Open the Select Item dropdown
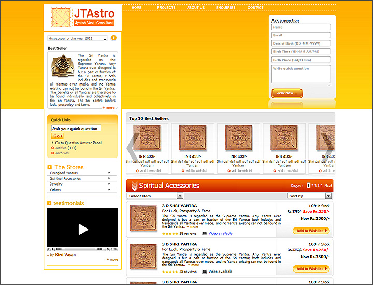Screen dimensions: 373x285 tap(155, 196)
